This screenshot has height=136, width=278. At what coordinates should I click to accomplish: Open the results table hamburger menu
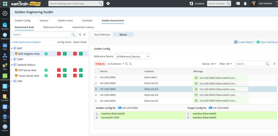[274, 64]
